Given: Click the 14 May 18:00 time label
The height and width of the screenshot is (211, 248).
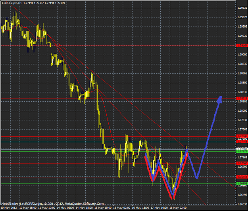Looking at the screenshot, I should click(x=84, y=207).
